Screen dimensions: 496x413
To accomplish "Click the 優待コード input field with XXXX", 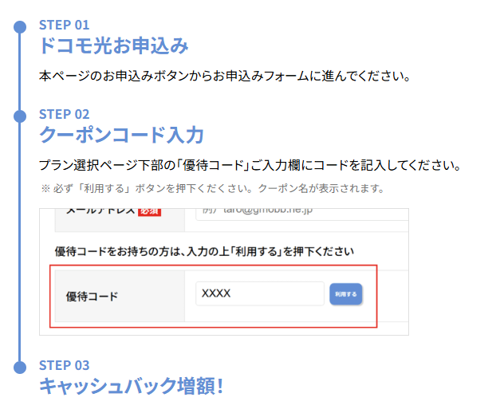I will coord(259,293).
